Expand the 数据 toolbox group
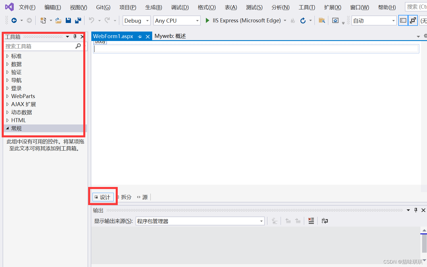This screenshot has height=267, width=427. coord(7,64)
